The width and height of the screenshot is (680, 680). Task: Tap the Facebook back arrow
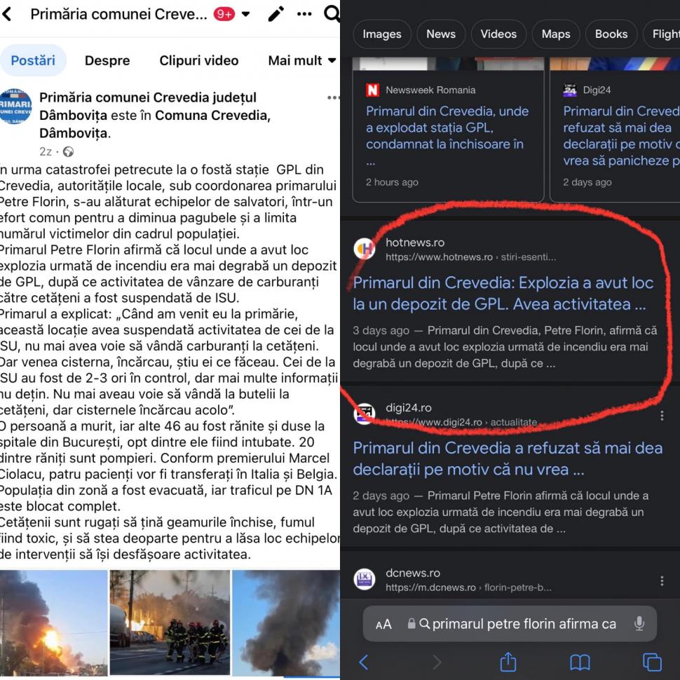click(6, 14)
